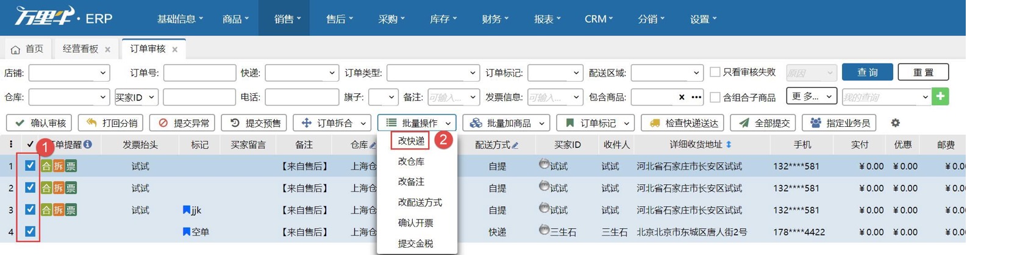Toggle the select-all checkmark in table header
Viewport: 1031px width, 255px height.
tap(30, 145)
